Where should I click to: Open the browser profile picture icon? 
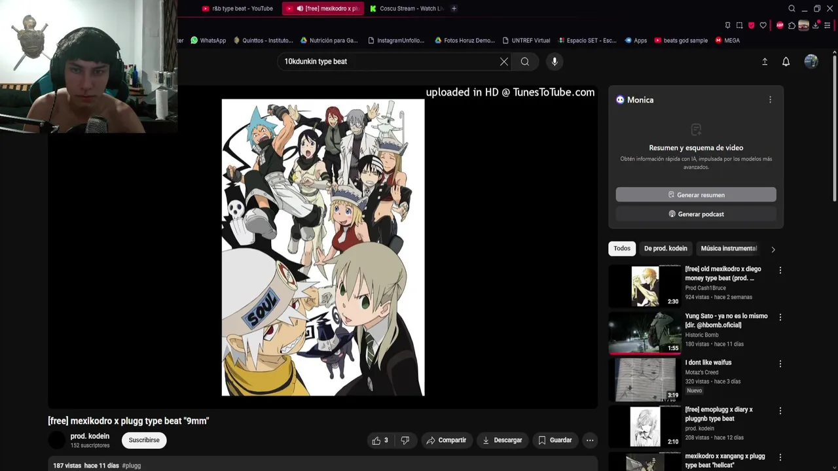pos(803,26)
